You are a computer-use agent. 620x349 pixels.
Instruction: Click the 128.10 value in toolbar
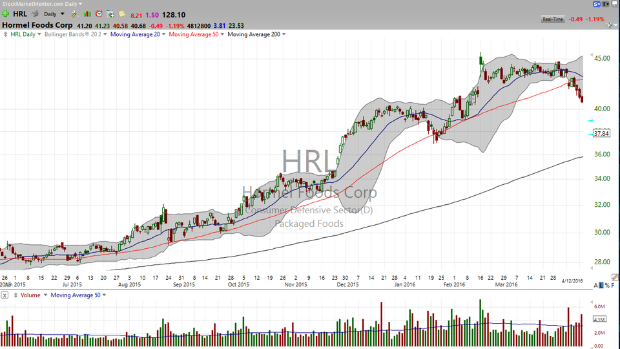(174, 15)
